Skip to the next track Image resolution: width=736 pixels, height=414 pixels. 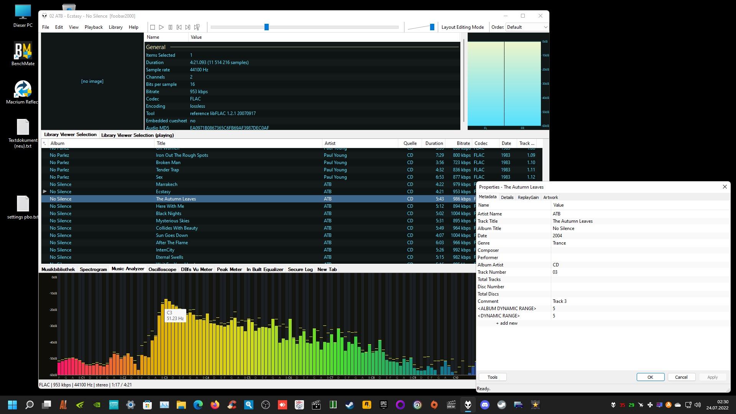[x=188, y=27]
